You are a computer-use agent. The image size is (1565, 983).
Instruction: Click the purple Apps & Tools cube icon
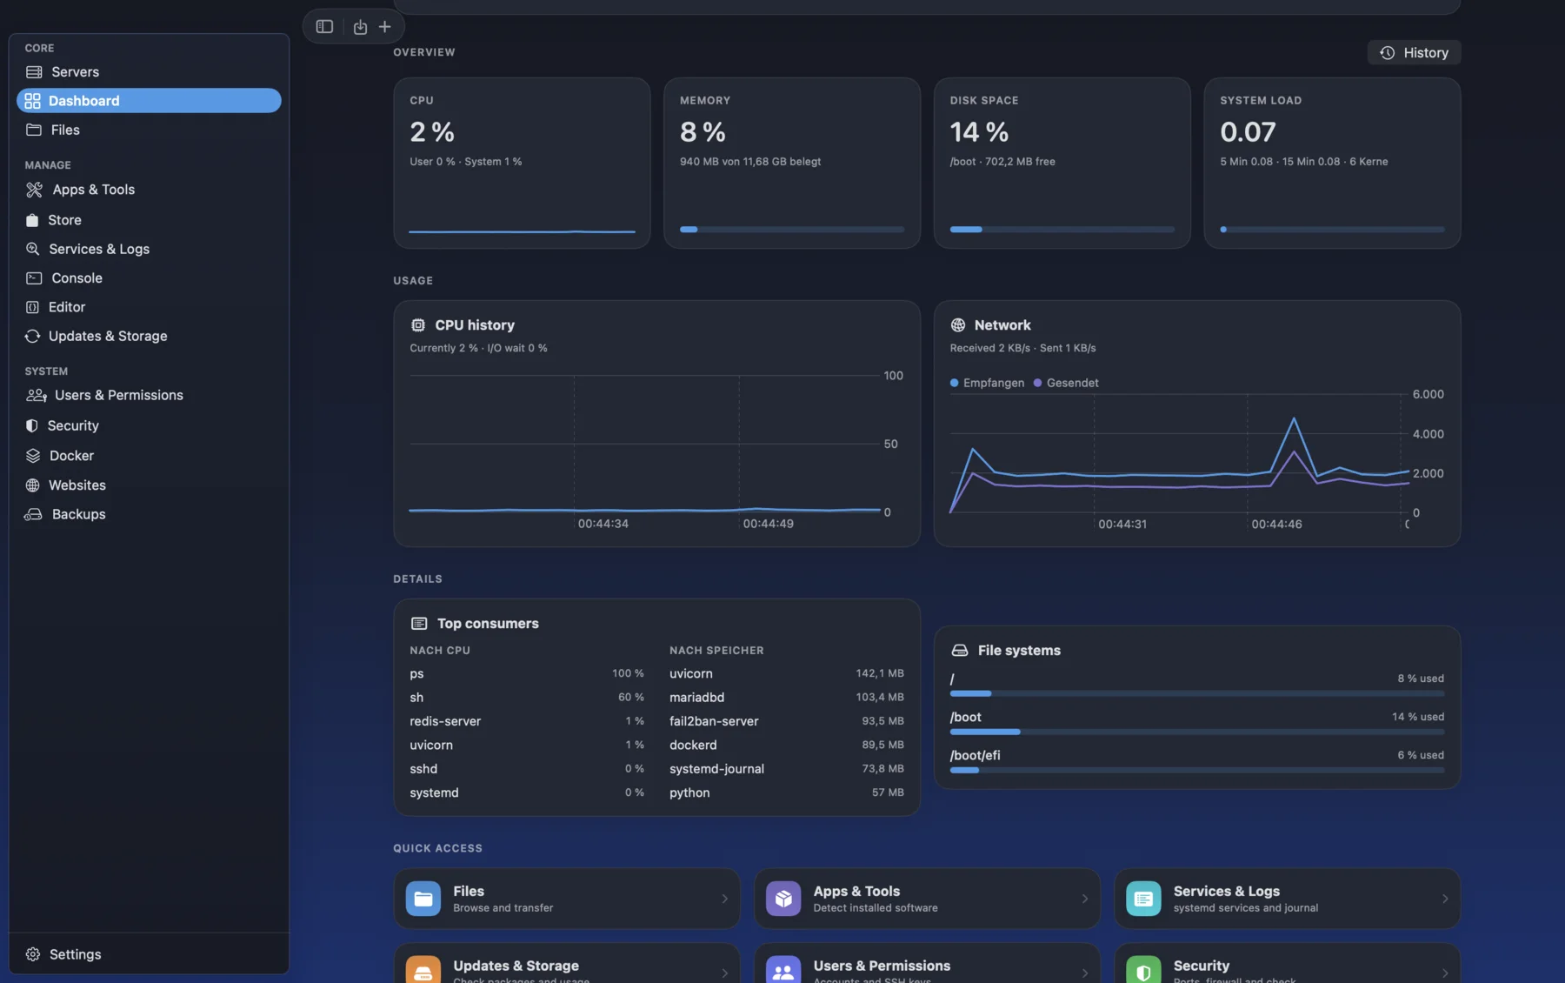click(783, 899)
